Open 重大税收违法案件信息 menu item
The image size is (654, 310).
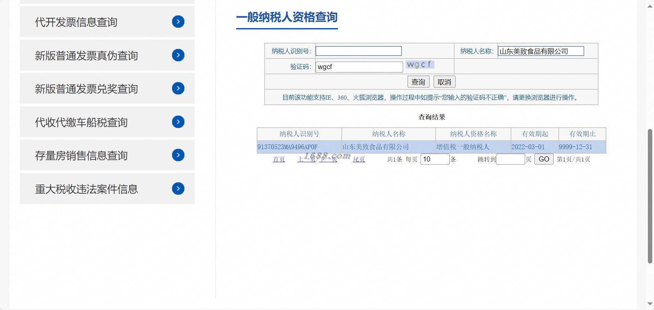coord(107,189)
